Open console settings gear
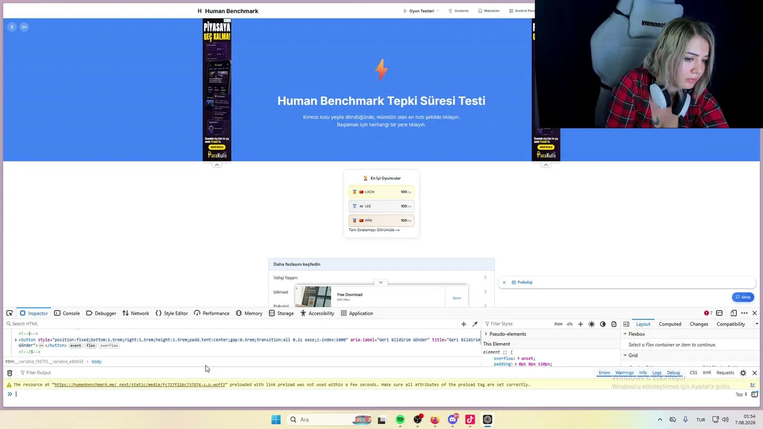The width and height of the screenshot is (763, 429). (743, 373)
